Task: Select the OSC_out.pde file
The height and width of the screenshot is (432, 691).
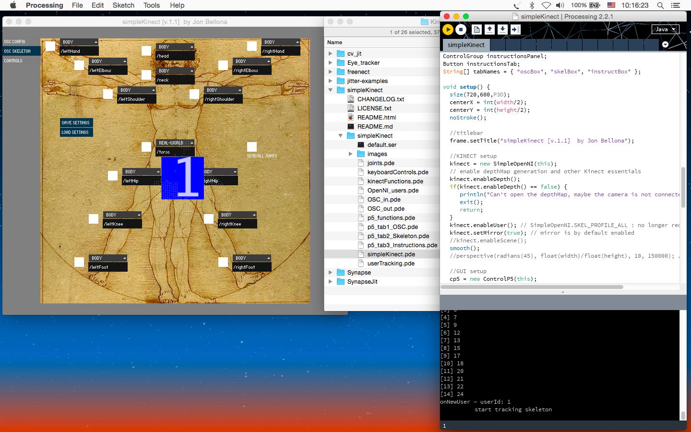Action: (x=386, y=209)
